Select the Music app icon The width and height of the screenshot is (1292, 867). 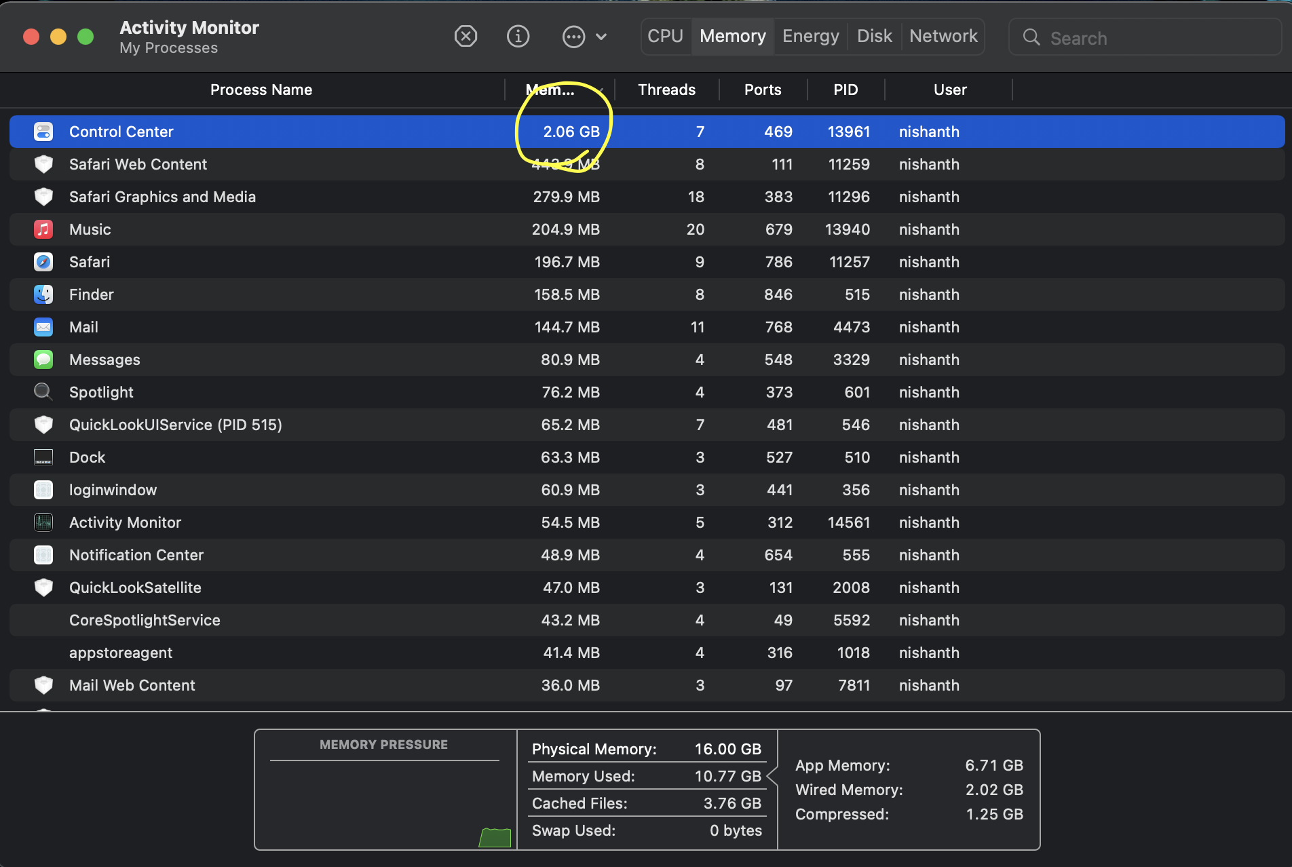tap(43, 229)
